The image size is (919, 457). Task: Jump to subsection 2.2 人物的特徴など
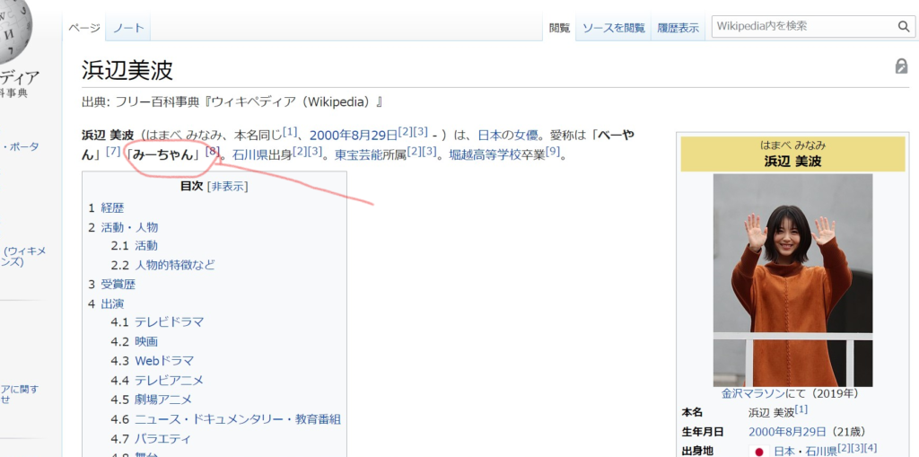(x=163, y=265)
